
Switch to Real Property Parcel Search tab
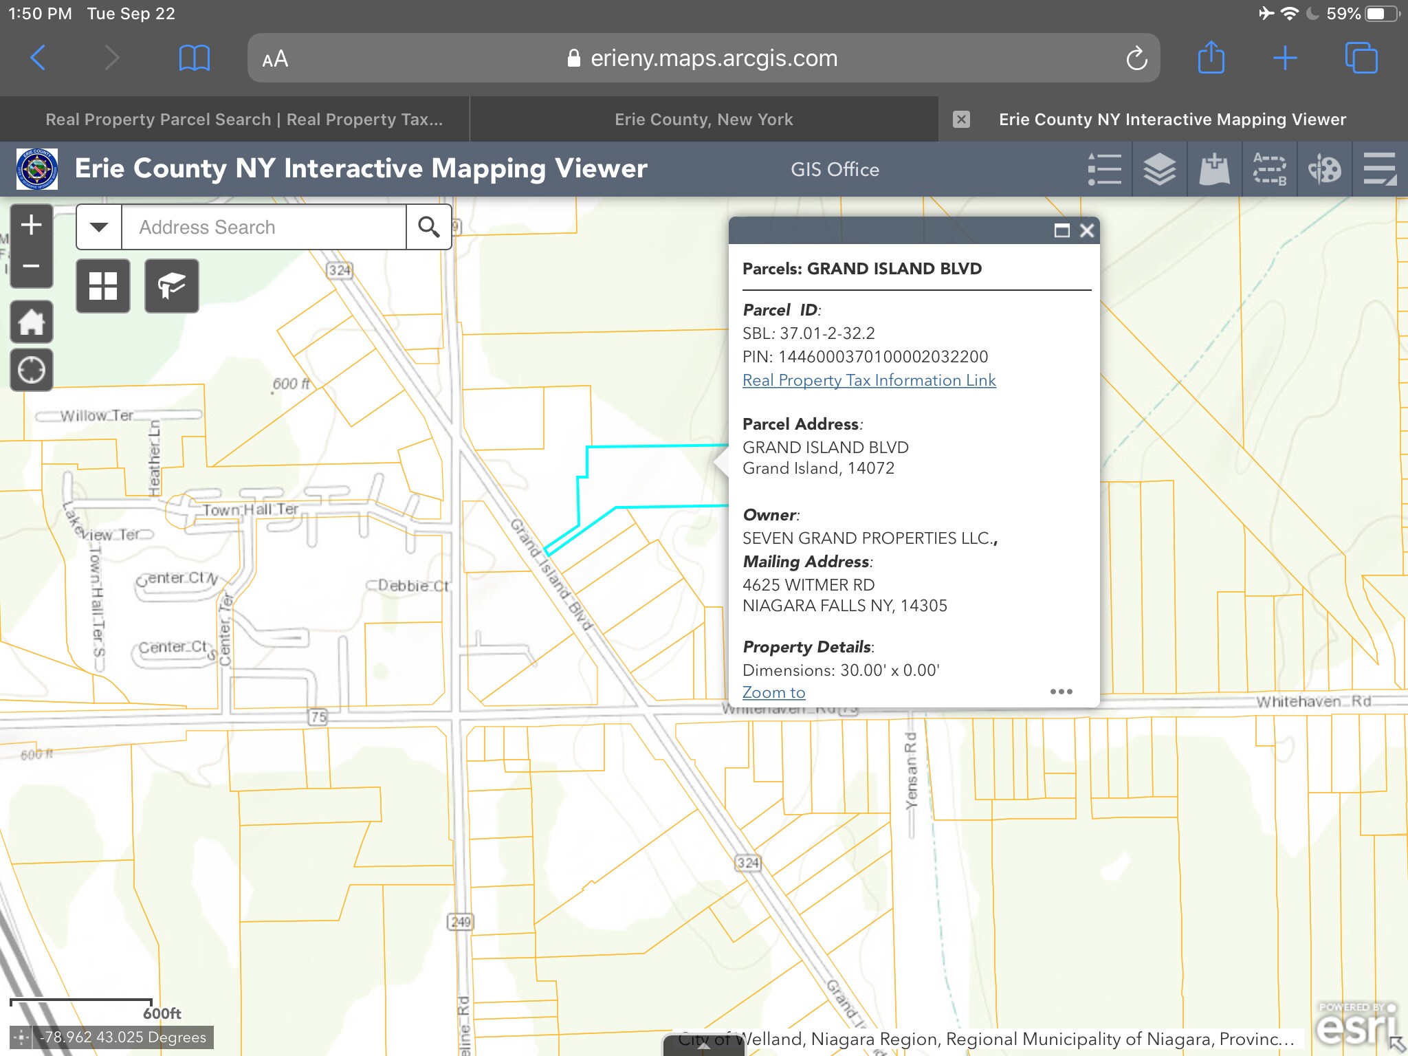(244, 120)
